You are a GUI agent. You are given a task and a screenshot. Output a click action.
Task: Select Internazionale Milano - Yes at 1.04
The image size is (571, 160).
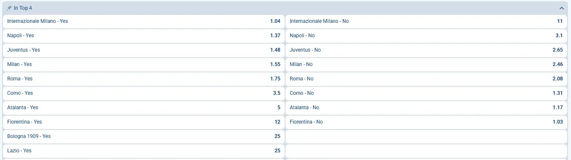coord(144,21)
